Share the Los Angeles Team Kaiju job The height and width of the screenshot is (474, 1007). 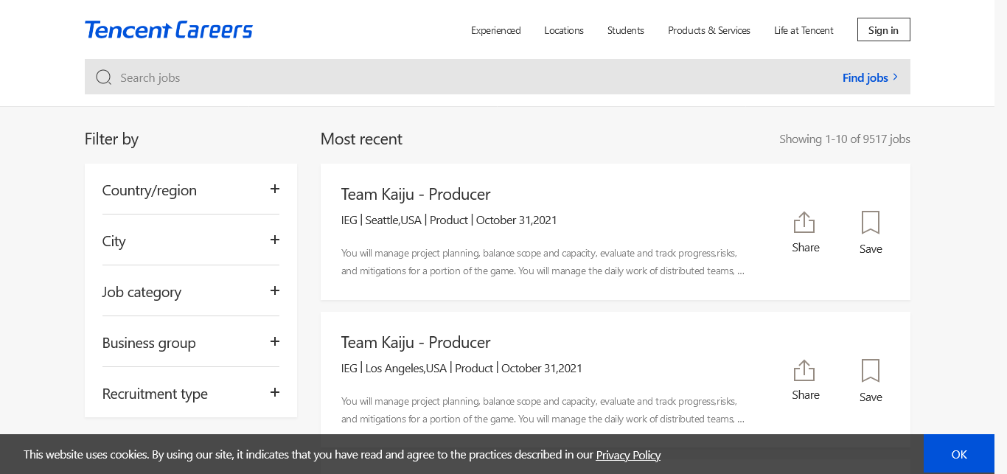tap(805, 380)
